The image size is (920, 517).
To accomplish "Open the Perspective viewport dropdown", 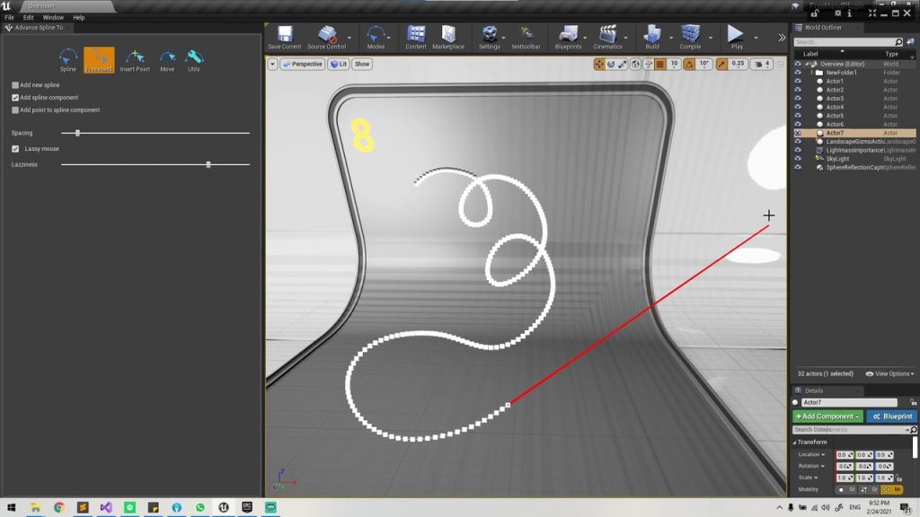I will click(302, 65).
